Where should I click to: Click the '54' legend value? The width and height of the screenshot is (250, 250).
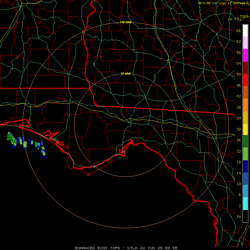[239, 63]
